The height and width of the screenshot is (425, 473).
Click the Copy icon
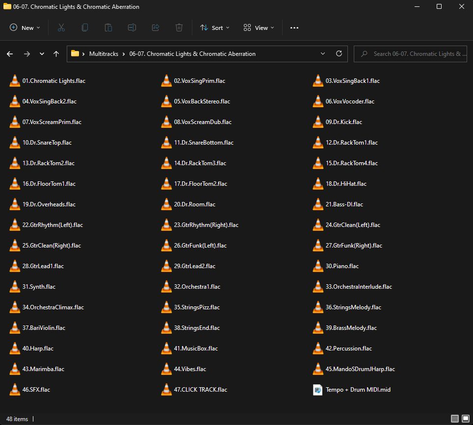[x=84, y=27]
